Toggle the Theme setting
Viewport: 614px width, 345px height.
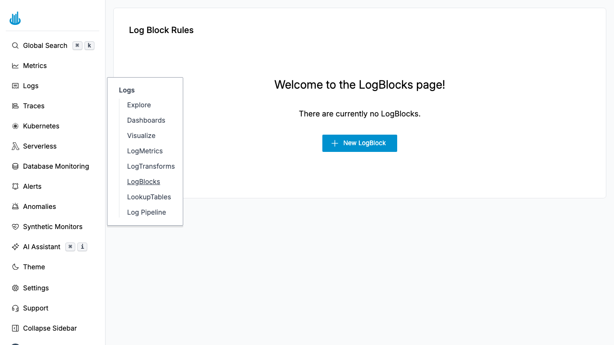pyautogui.click(x=15, y=267)
